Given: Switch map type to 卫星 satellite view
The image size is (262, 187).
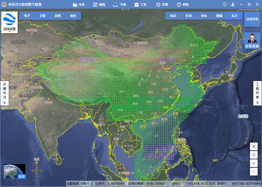Looking at the screenshot, I should point(43,16).
